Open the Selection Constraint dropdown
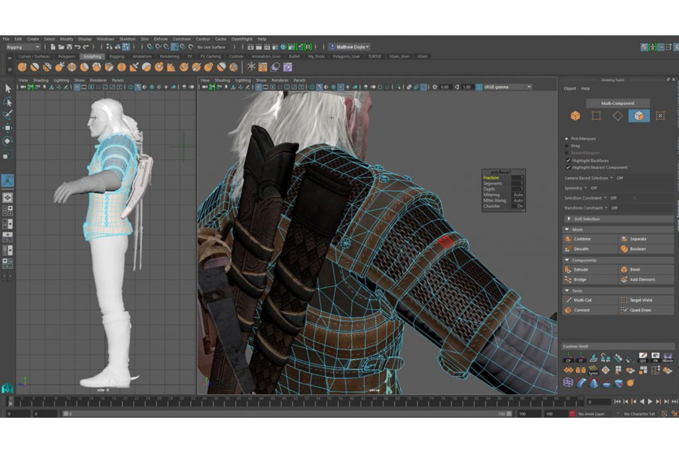 (x=605, y=198)
